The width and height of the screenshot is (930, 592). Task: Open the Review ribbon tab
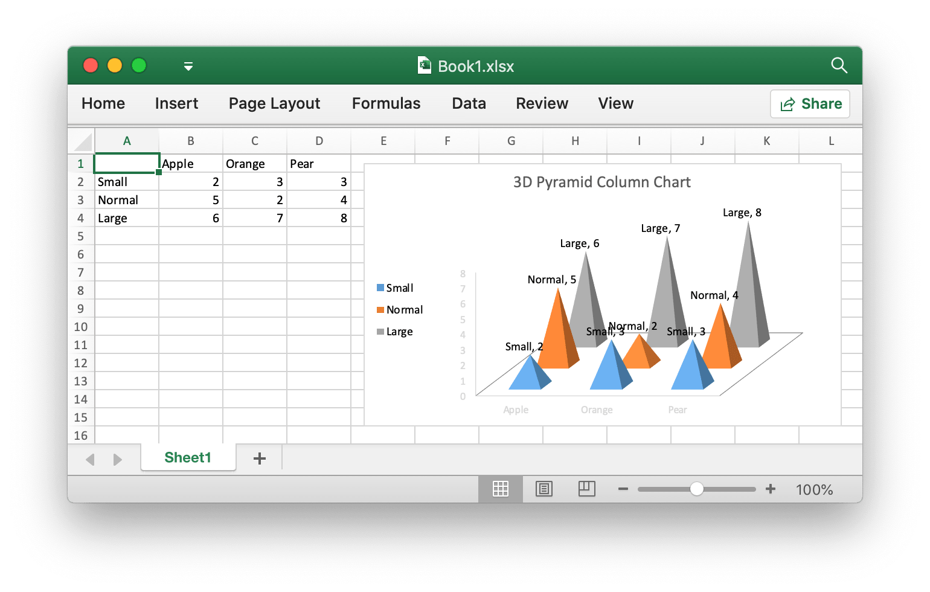click(541, 103)
